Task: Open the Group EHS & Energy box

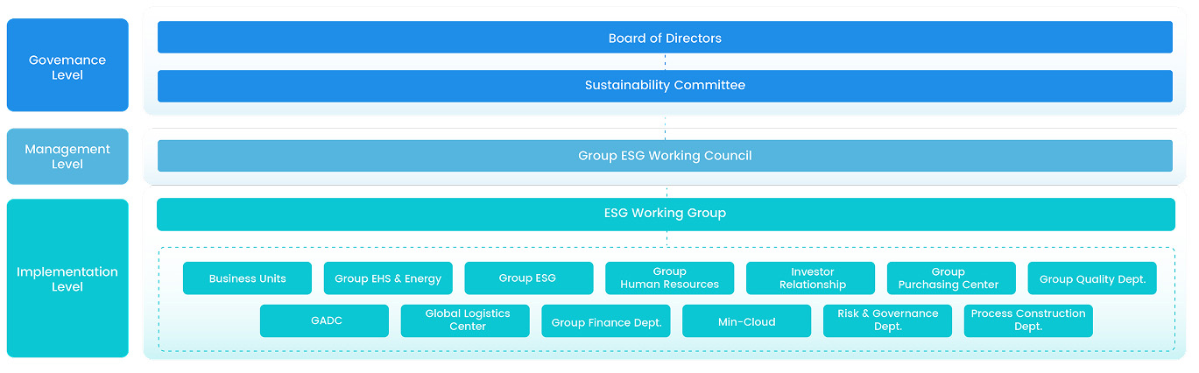Action: pyautogui.click(x=388, y=278)
